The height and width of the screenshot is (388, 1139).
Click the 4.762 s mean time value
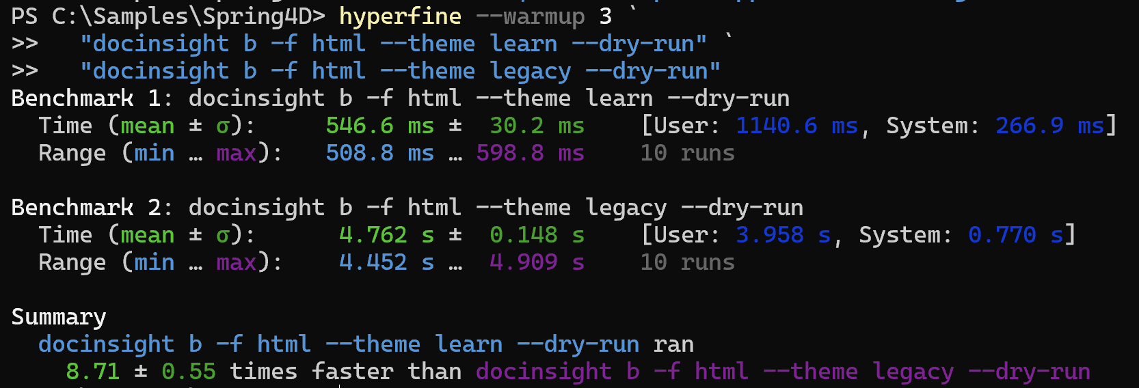click(386, 235)
